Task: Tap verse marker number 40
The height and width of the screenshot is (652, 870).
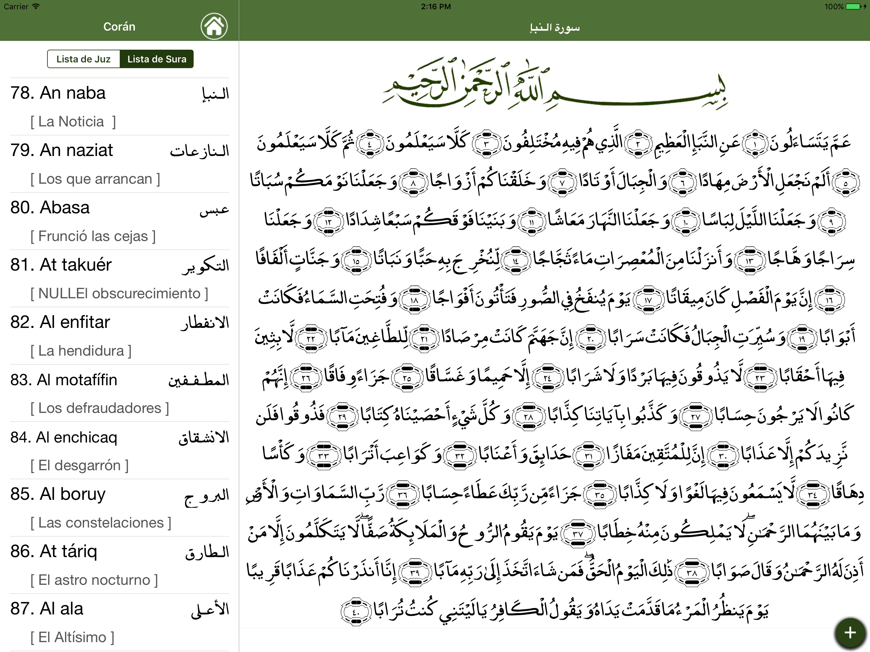Action: tap(356, 612)
